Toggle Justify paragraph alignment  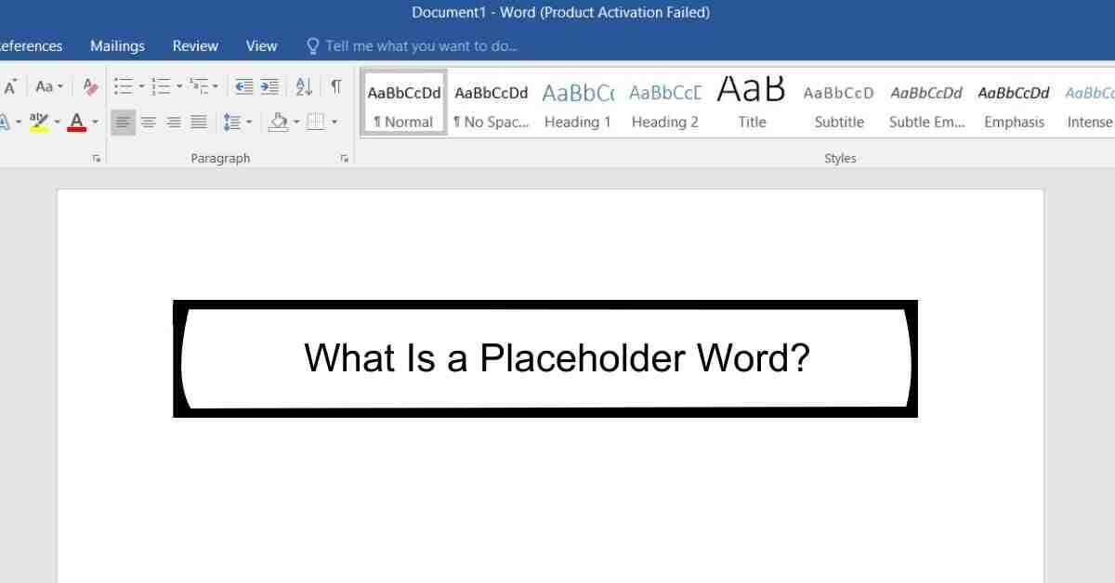tap(198, 122)
